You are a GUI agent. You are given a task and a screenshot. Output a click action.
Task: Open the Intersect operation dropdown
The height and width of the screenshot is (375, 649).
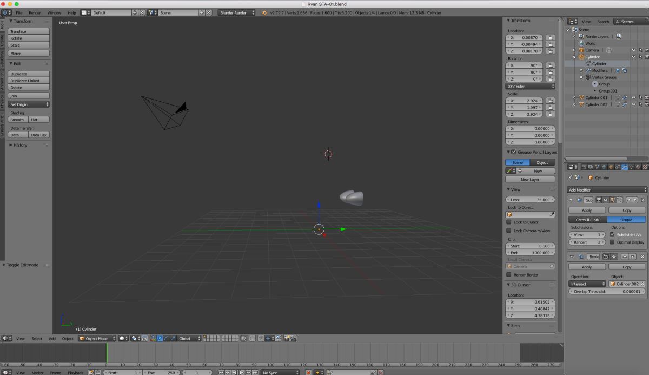pyautogui.click(x=587, y=284)
